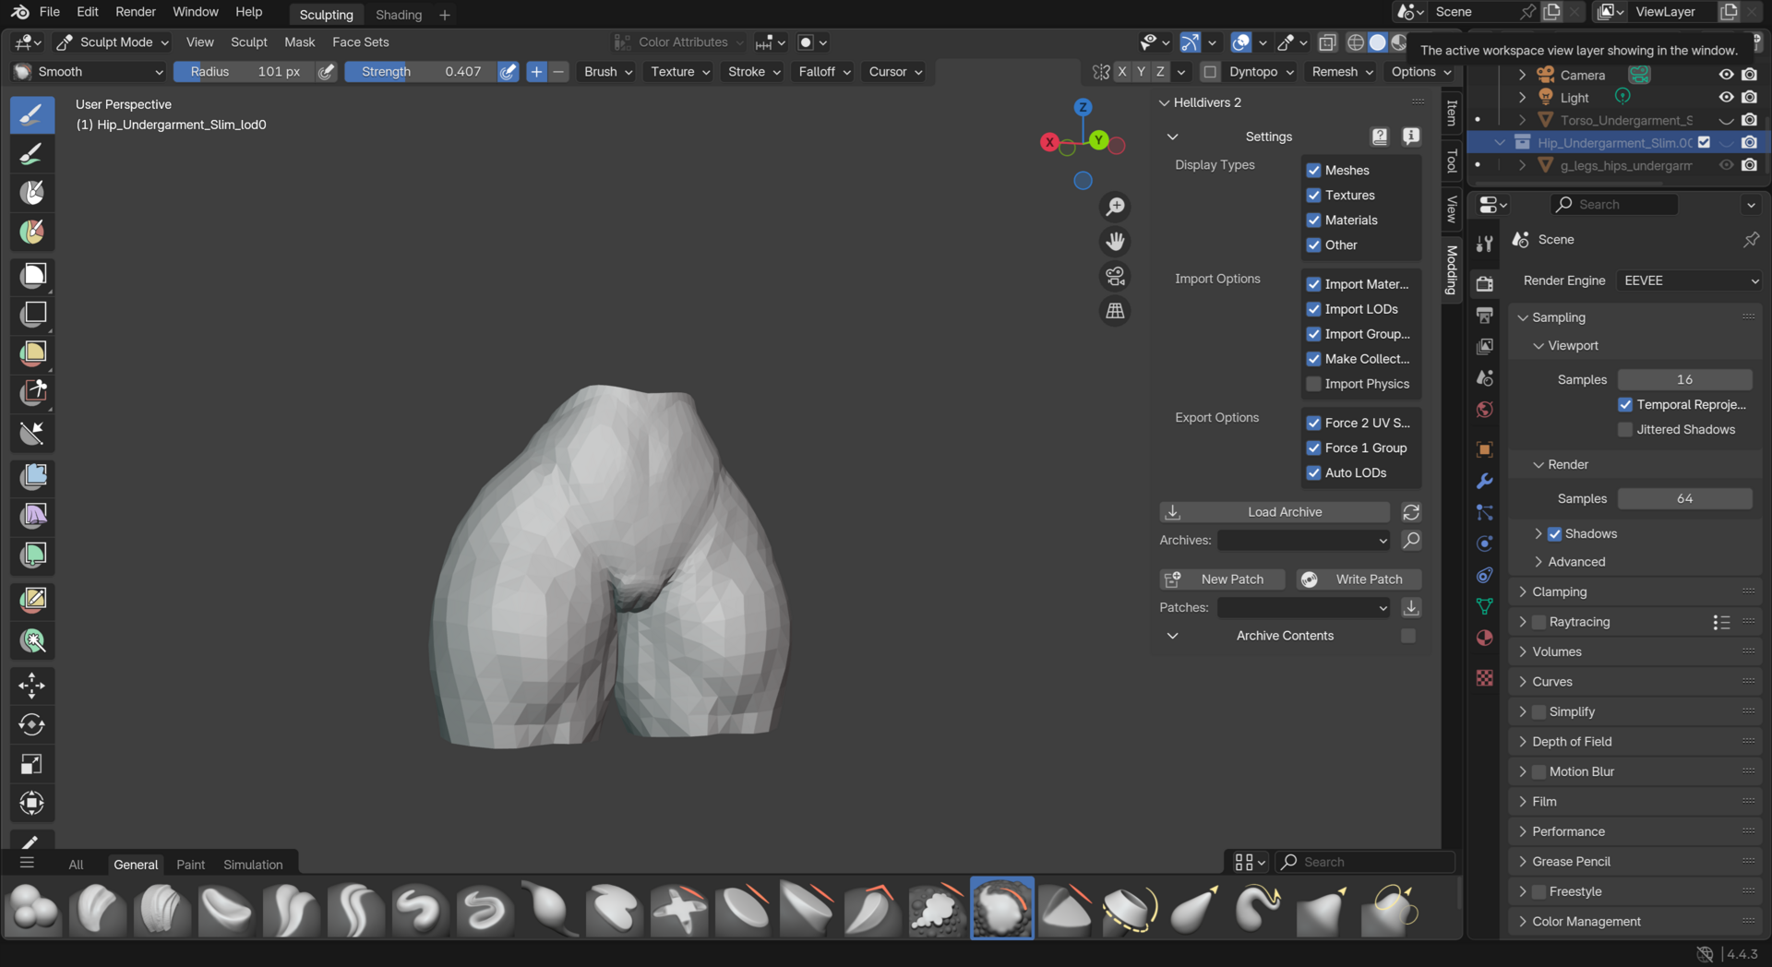Screen dimensions: 1772x967
Task: Open the Face Sets menu
Action: (x=360, y=42)
